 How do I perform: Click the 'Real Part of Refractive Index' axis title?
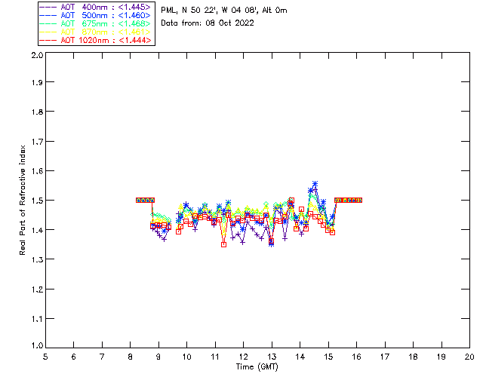pos(22,200)
